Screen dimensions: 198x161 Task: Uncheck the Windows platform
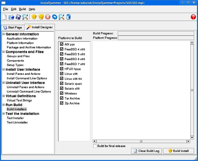[62, 93]
